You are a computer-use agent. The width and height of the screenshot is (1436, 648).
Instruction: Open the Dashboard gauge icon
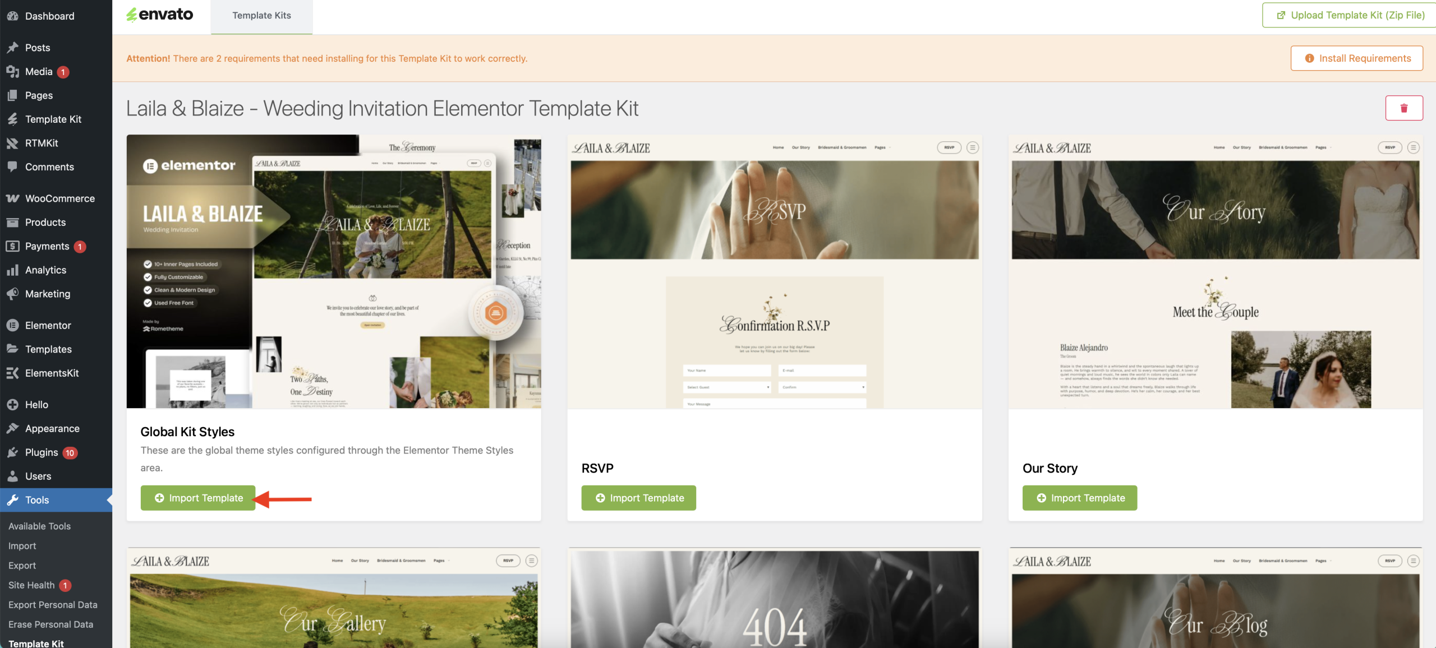(x=12, y=16)
